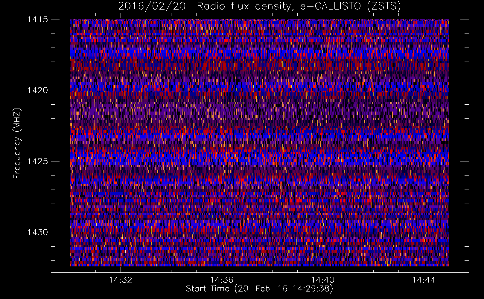Click the plot title '2016/02/20 Radio flux density, e-CALLISTO (ZSTS)'

point(259,6)
